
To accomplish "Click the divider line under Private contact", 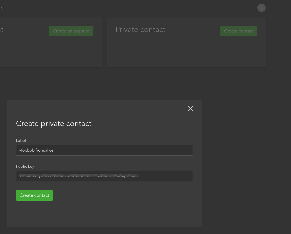I will click(186, 42).
